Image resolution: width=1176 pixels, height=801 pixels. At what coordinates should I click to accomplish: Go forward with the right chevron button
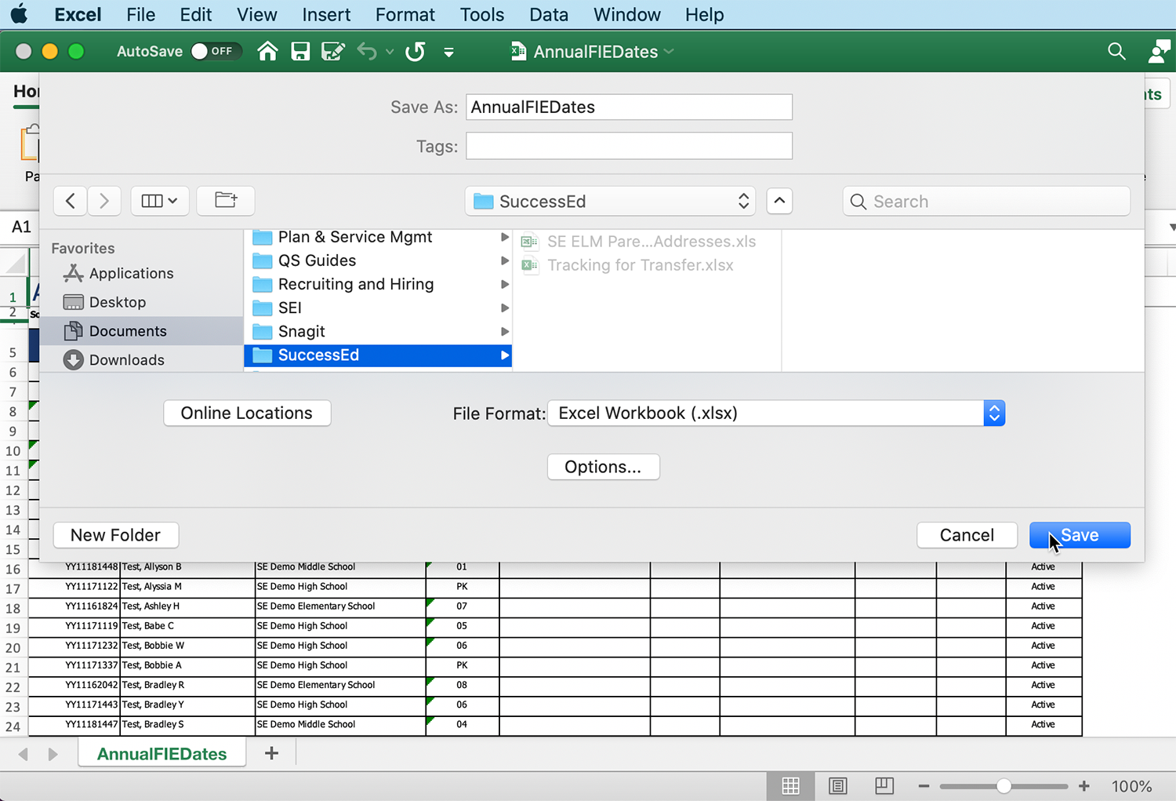[x=104, y=201]
